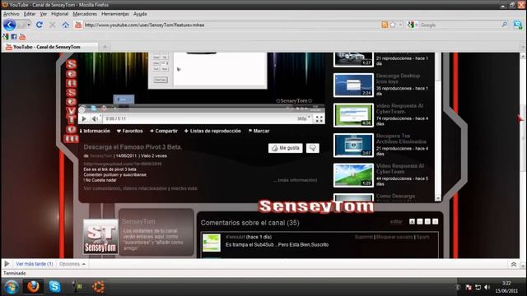The width and height of the screenshot is (527, 296).
Task: Open the back history dropdown arrow
Action: [x=29, y=25]
